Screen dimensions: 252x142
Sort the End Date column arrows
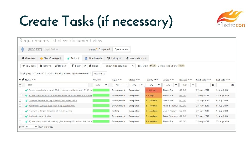coord(228,79)
